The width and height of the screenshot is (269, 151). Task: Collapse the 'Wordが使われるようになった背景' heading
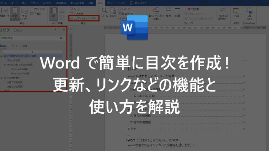coord(1,56)
